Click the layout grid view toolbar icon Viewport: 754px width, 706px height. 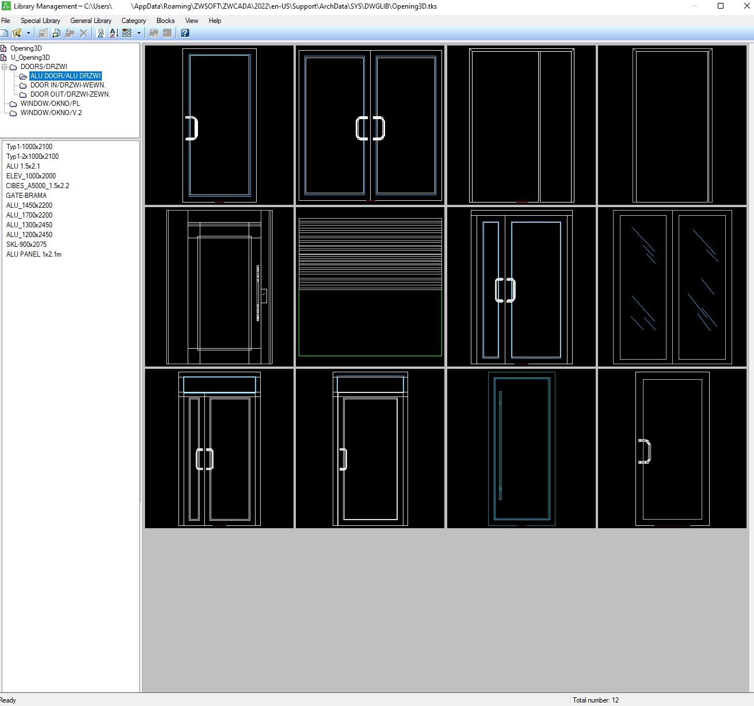[127, 33]
